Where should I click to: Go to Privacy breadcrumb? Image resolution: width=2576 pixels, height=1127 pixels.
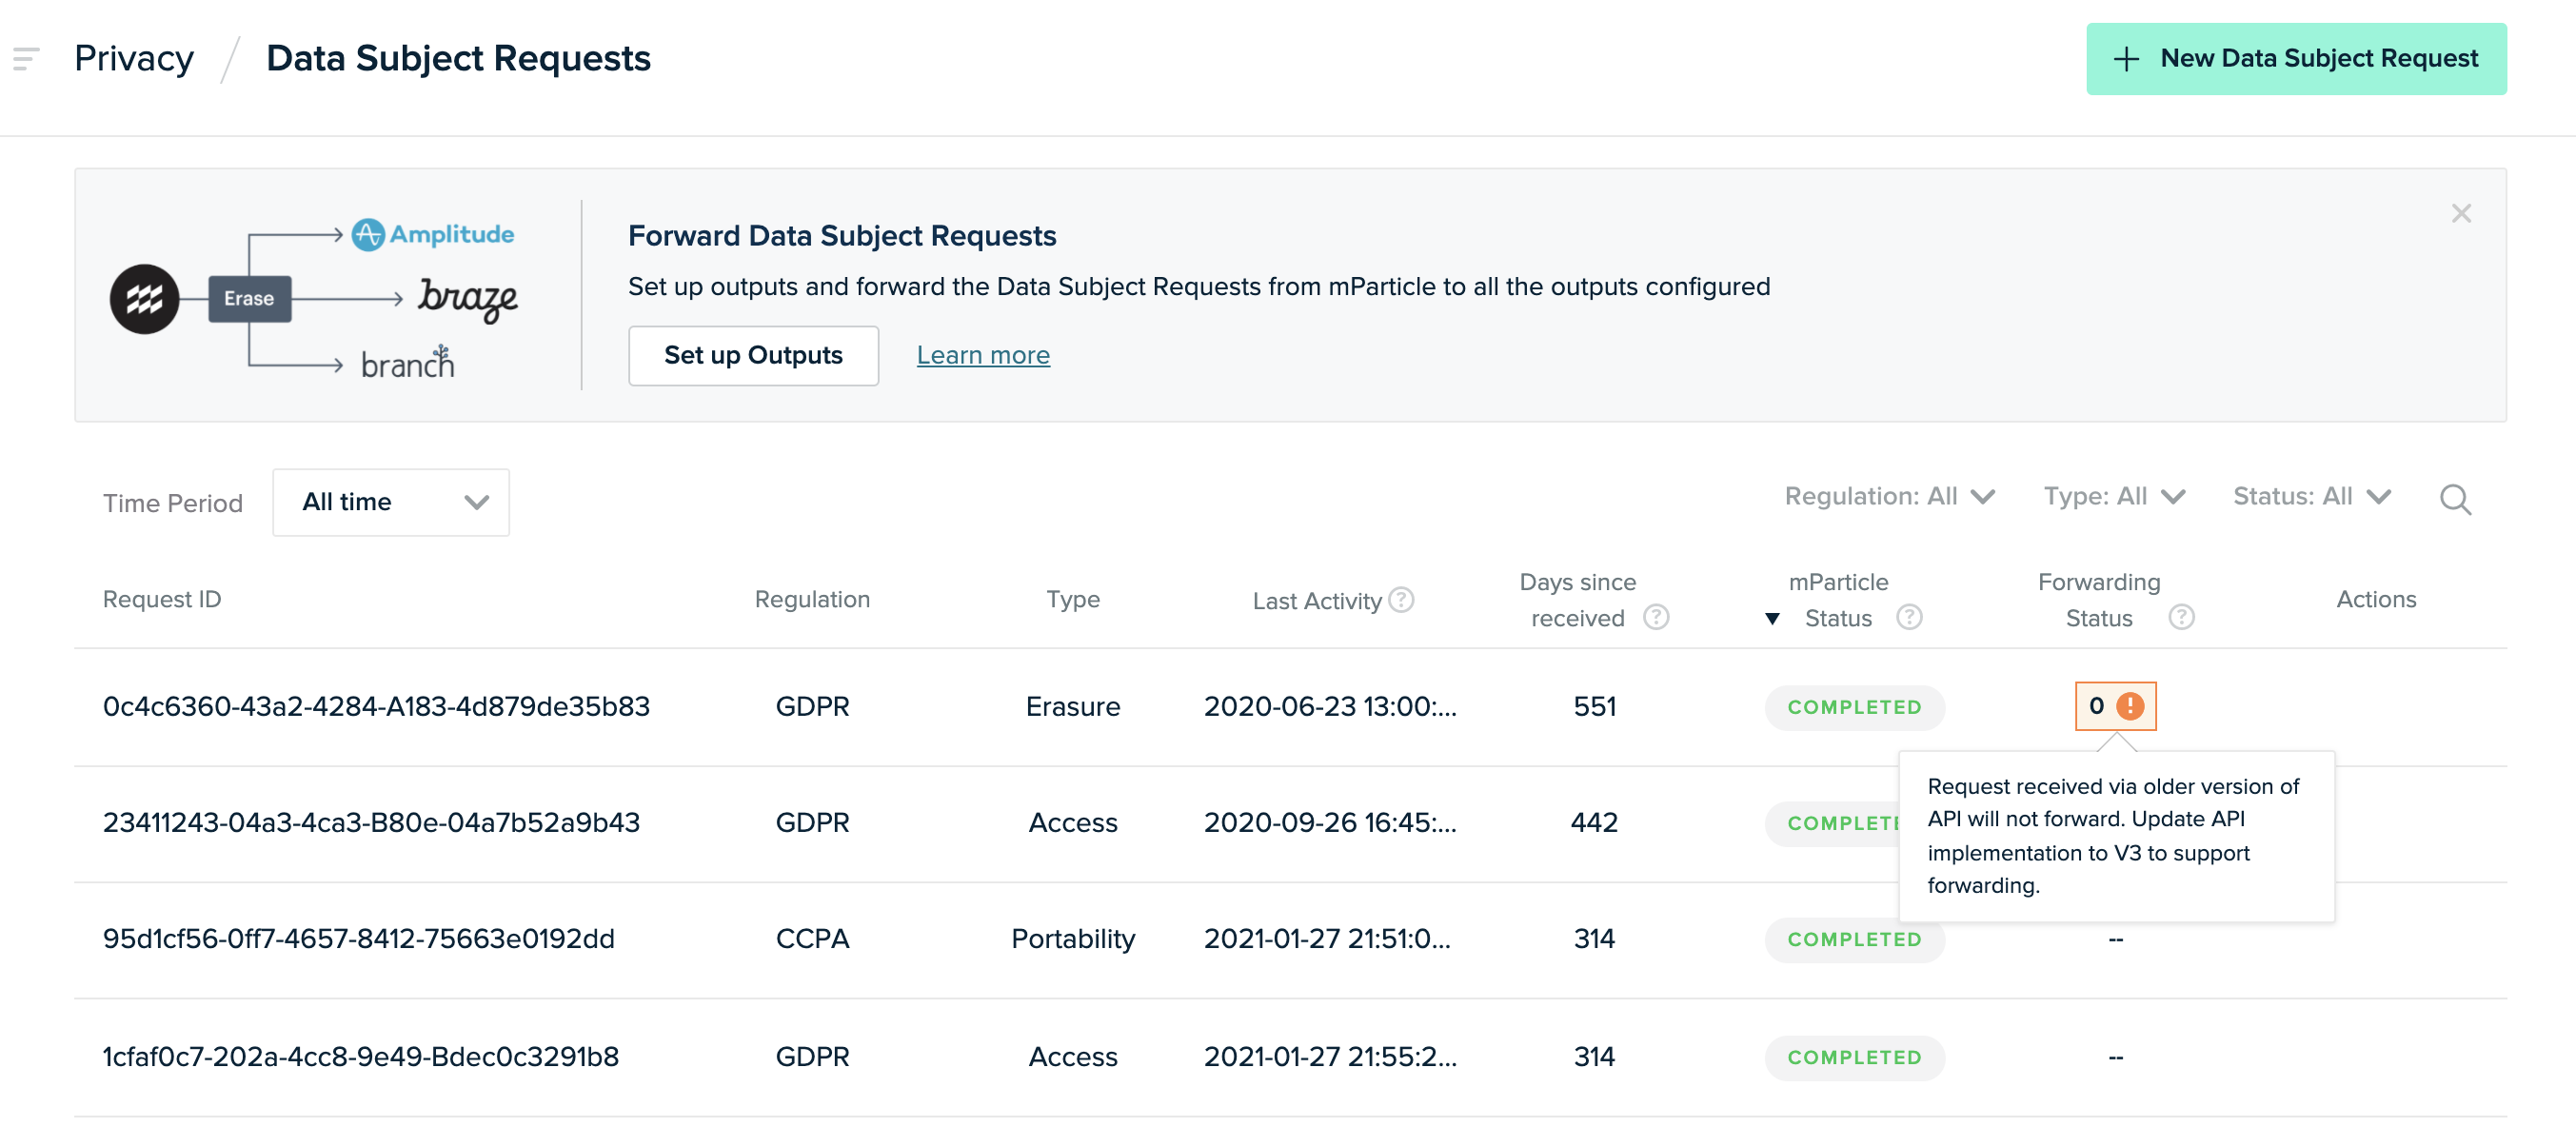(134, 59)
